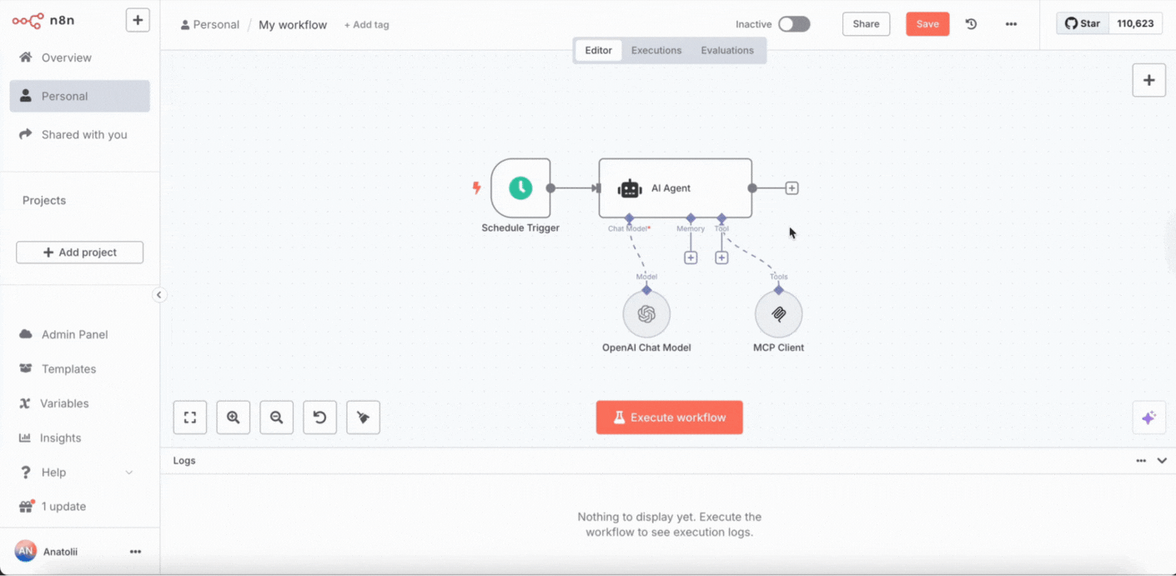Select the MCP Client node
This screenshot has width=1176, height=576.
click(778, 314)
